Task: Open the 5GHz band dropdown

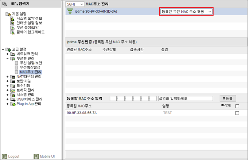Action: (75, 4)
